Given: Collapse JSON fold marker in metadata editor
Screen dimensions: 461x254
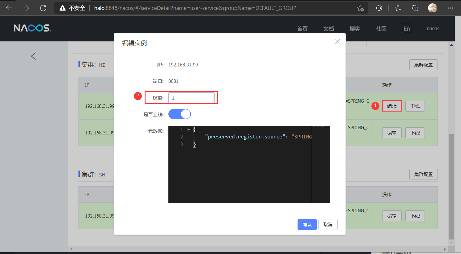Looking at the screenshot, I should [x=189, y=129].
